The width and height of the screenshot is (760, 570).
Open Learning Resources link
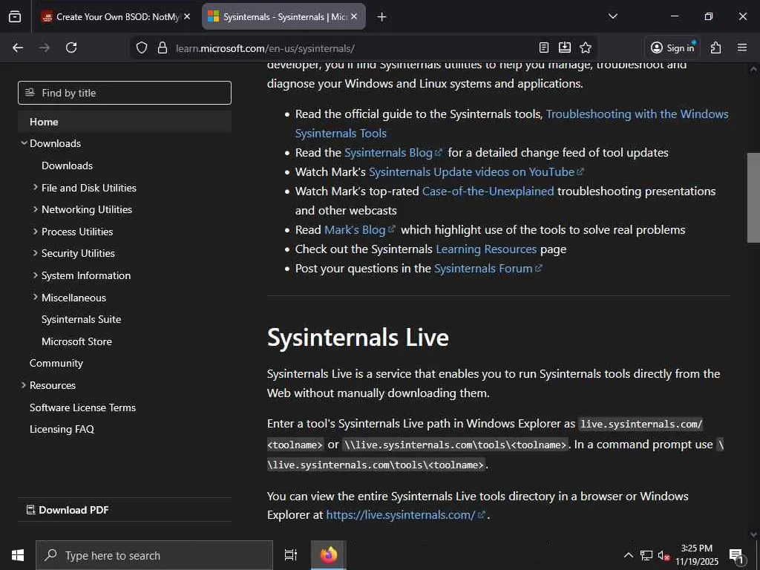(486, 249)
